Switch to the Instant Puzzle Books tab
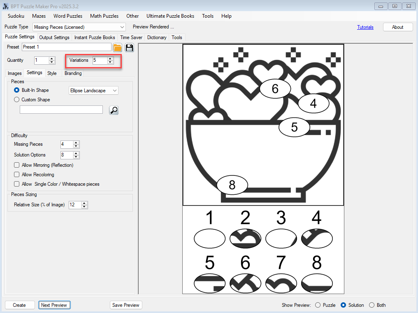 tap(95, 37)
